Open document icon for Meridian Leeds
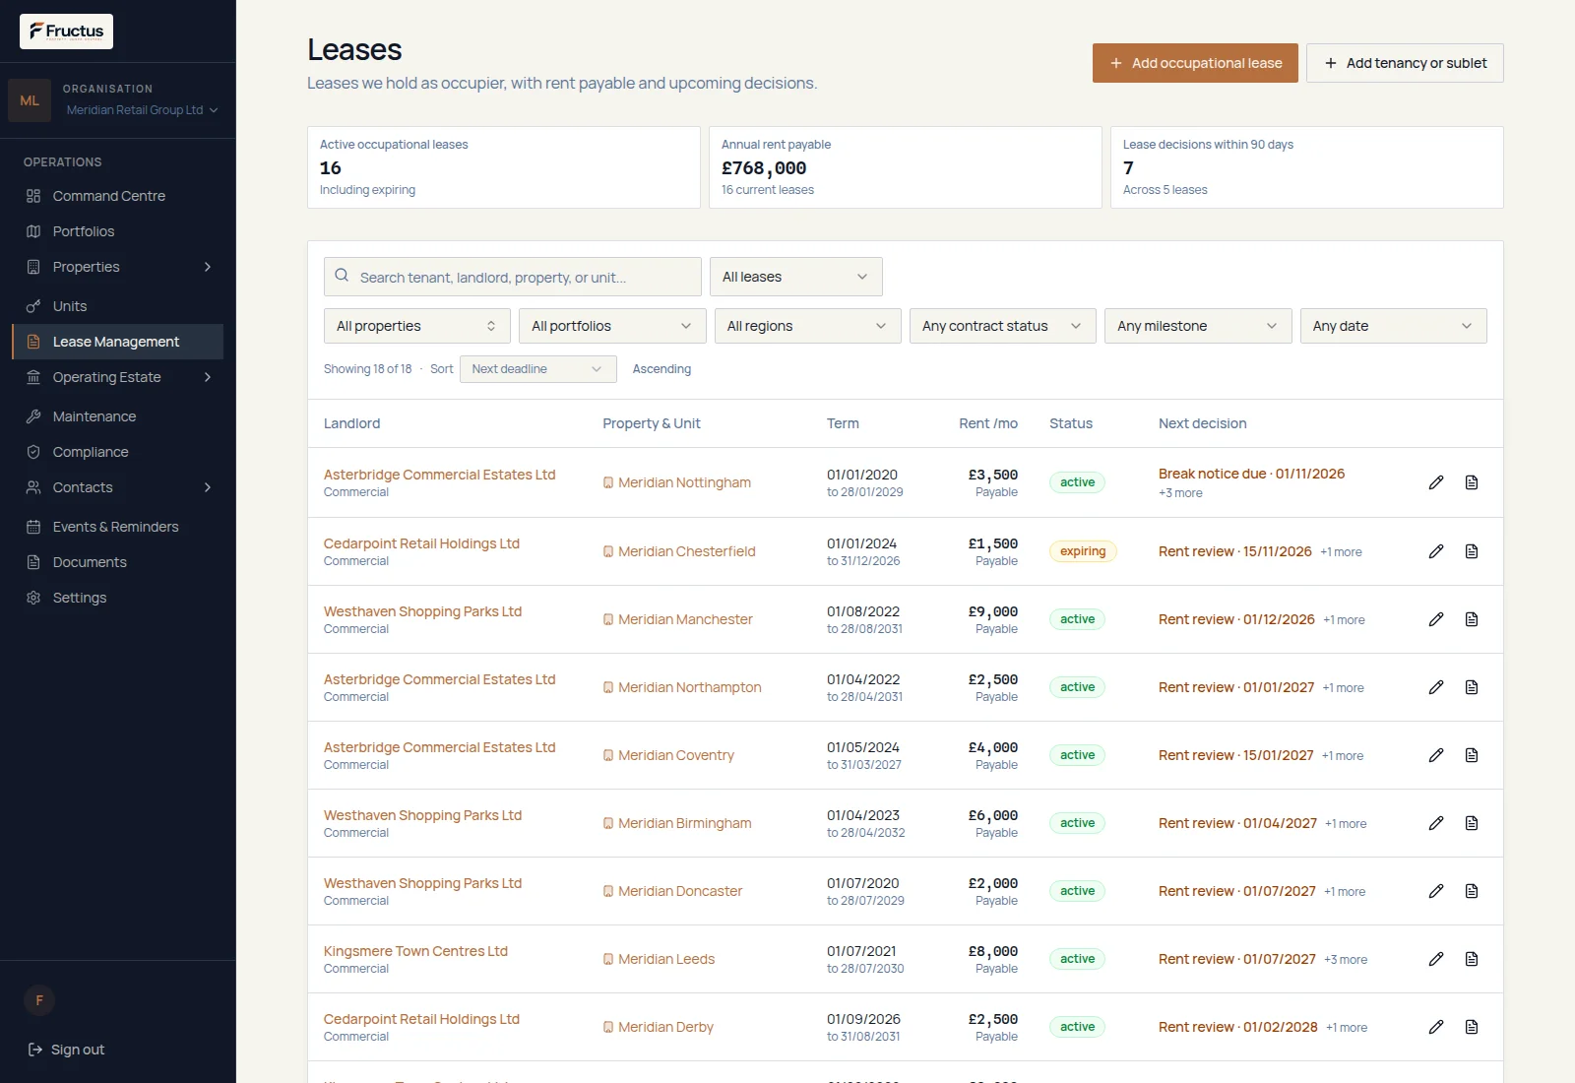The image size is (1575, 1083). coord(1472,959)
